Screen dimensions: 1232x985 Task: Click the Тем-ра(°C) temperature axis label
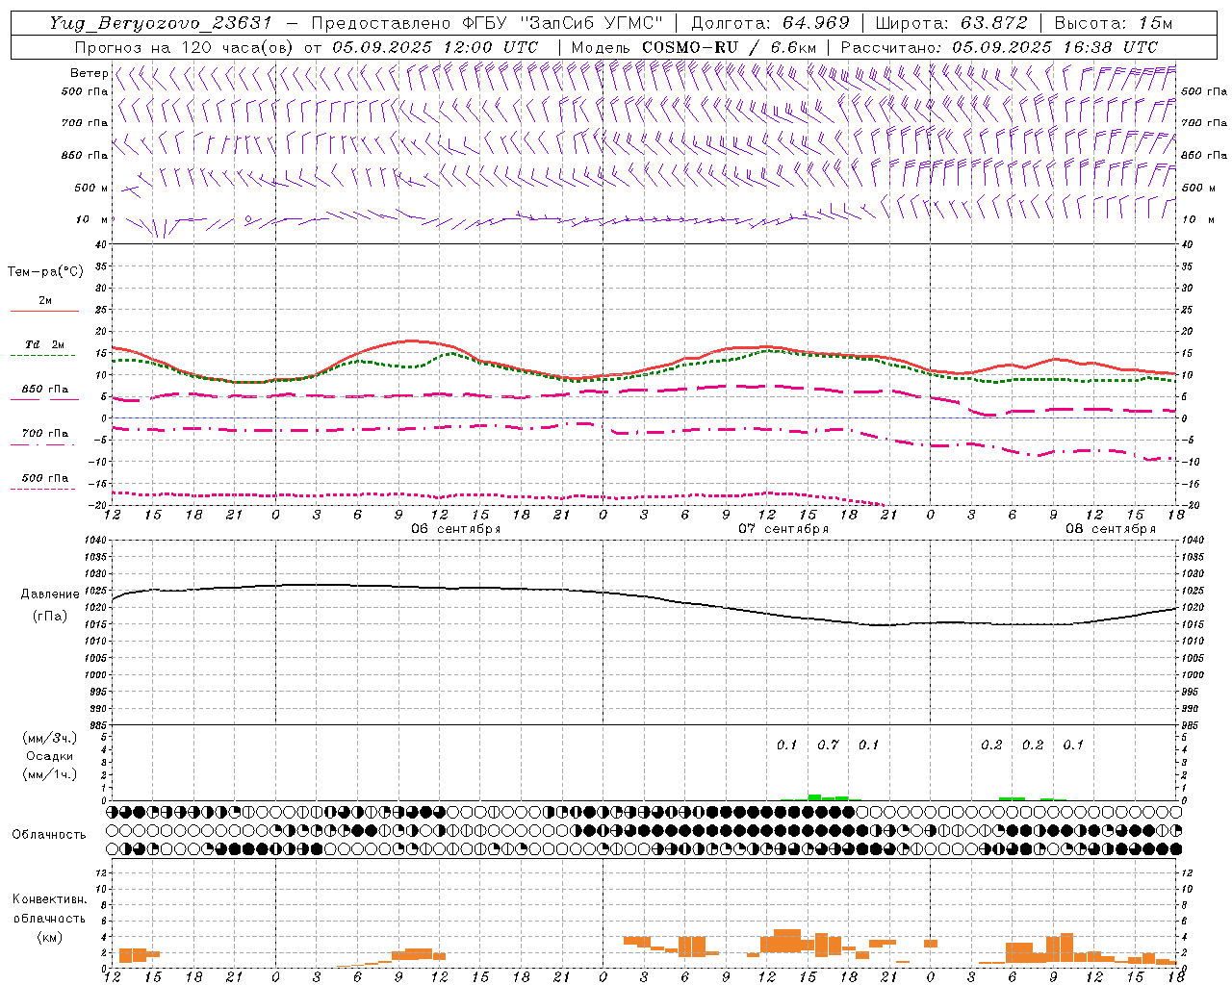click(45, 272)
